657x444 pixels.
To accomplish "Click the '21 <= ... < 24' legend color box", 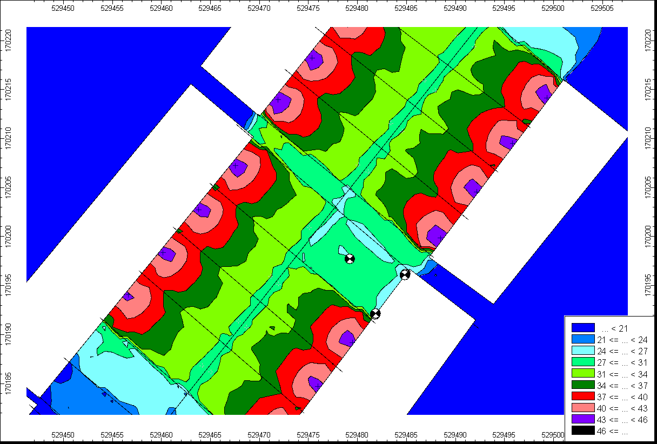I will click(583, 340).
